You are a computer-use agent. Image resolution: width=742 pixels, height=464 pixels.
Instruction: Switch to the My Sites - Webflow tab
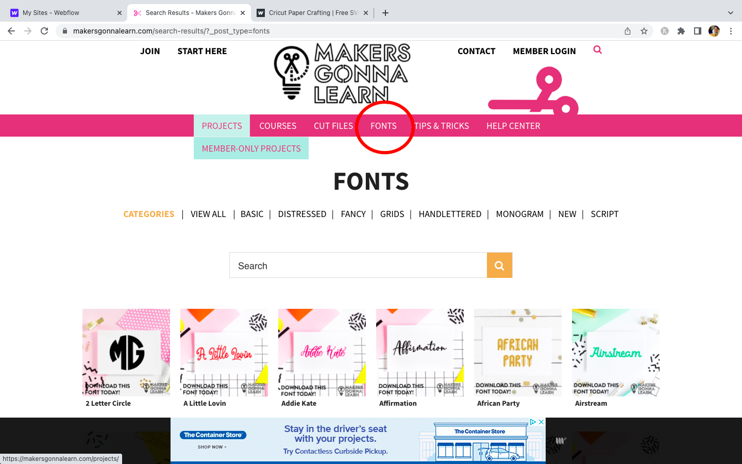63,13
